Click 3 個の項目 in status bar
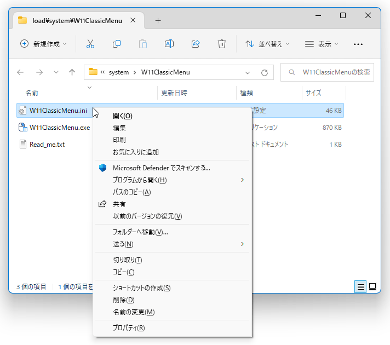Viewport: 390px width, 345px height. [31, 287]
